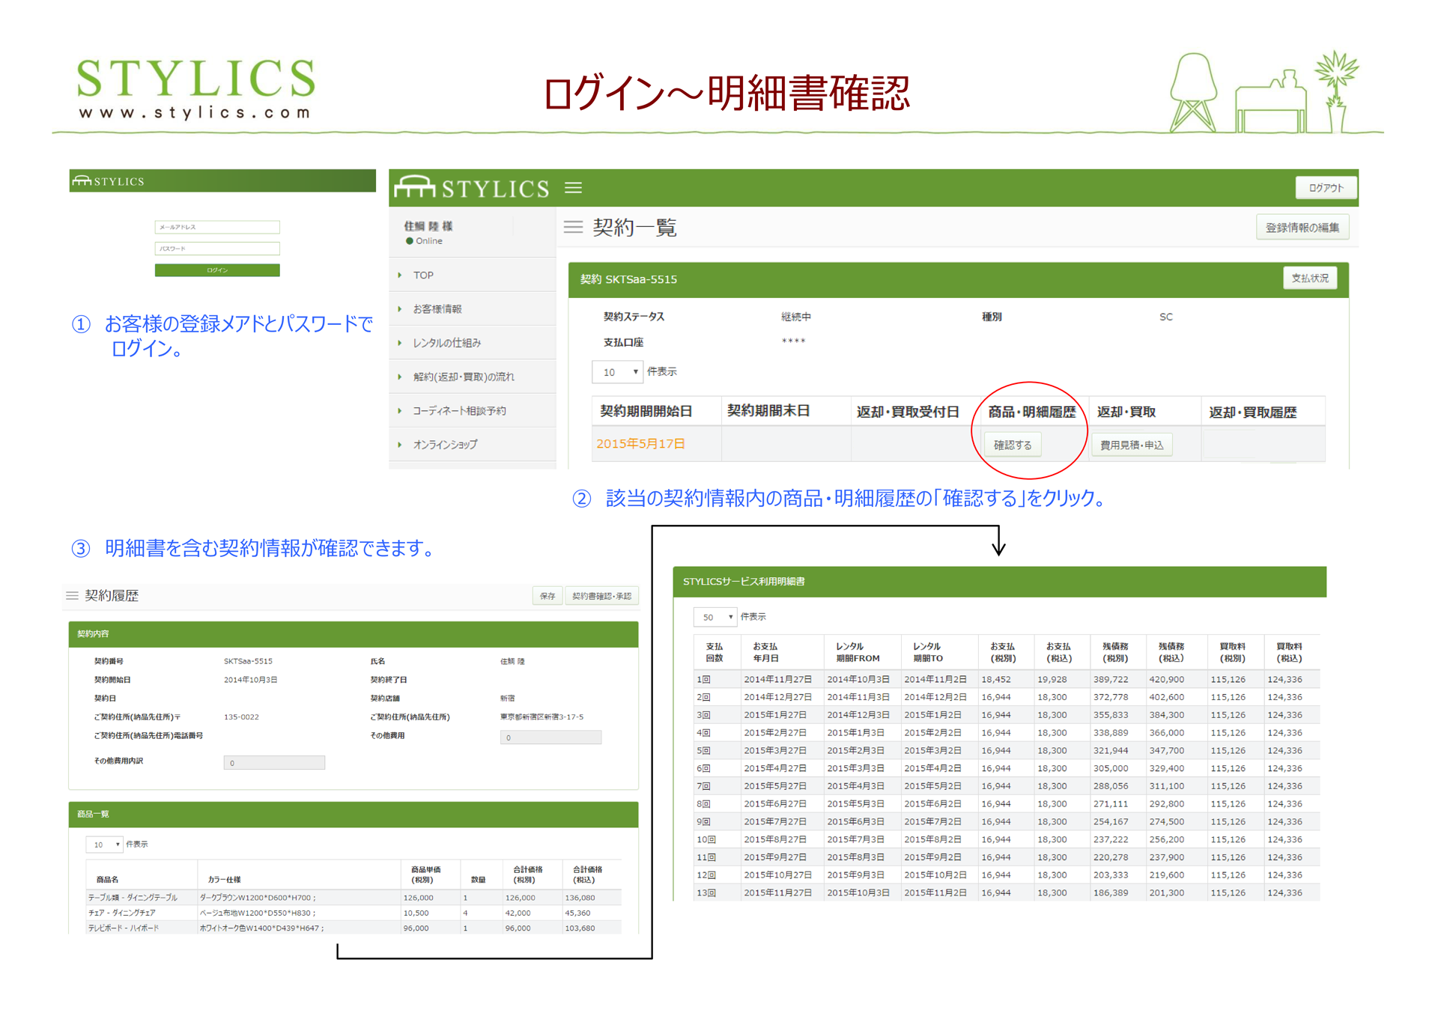Click the テレビボード - ハイボード product row
The image size is (1438, 1016).
pos(354,928)
